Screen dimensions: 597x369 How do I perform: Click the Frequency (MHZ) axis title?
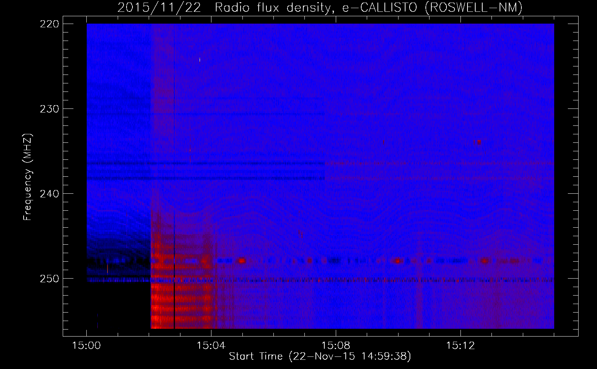click(x=28, y=177)
